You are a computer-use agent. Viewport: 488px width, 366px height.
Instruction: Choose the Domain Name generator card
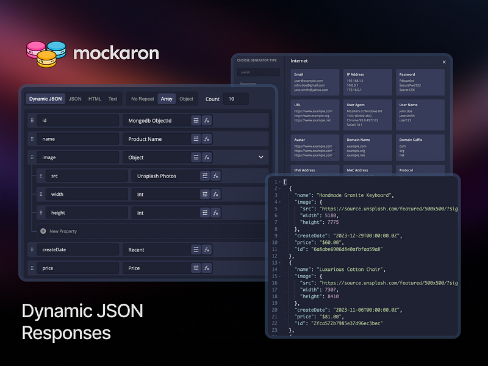(368, 148)
